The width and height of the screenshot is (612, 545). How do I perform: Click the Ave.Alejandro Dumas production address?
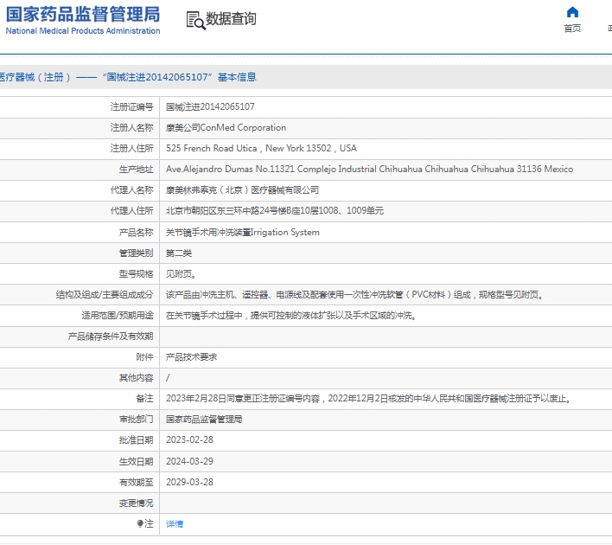369,169
